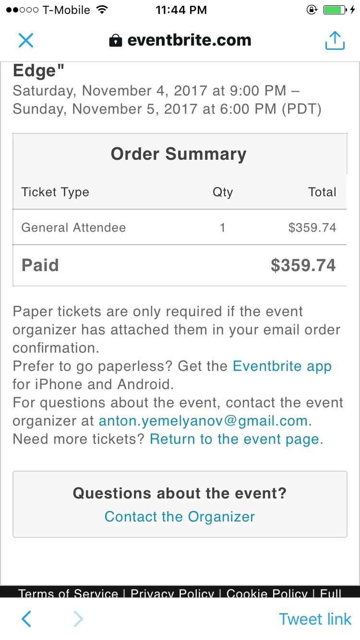
Task: Tap the Wi-Fi icon in status bar
Action: (x=101, y=10)
